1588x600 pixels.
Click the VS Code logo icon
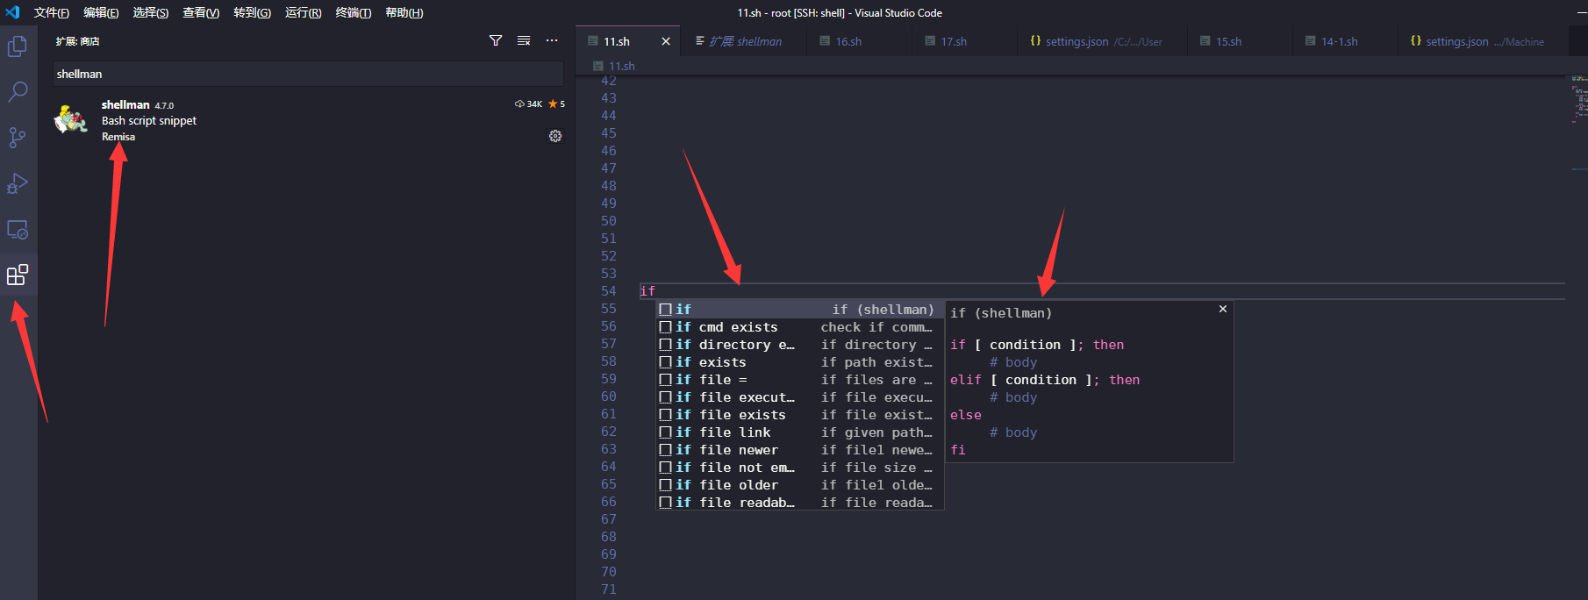pyautogui.click(x=12, y=12)
